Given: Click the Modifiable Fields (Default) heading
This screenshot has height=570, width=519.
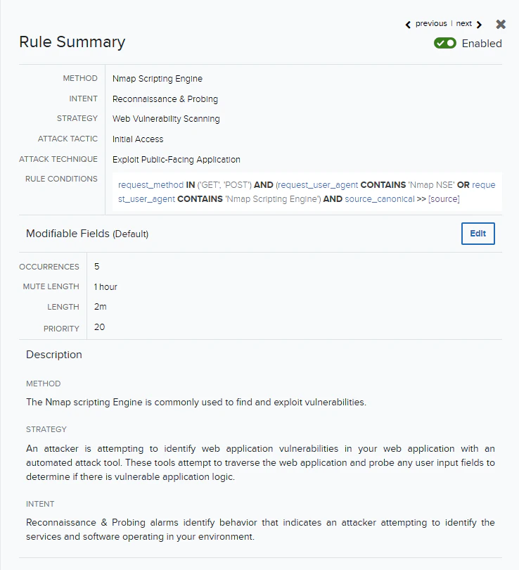Looking at the screenshot, I should click(x=87, y=234).
